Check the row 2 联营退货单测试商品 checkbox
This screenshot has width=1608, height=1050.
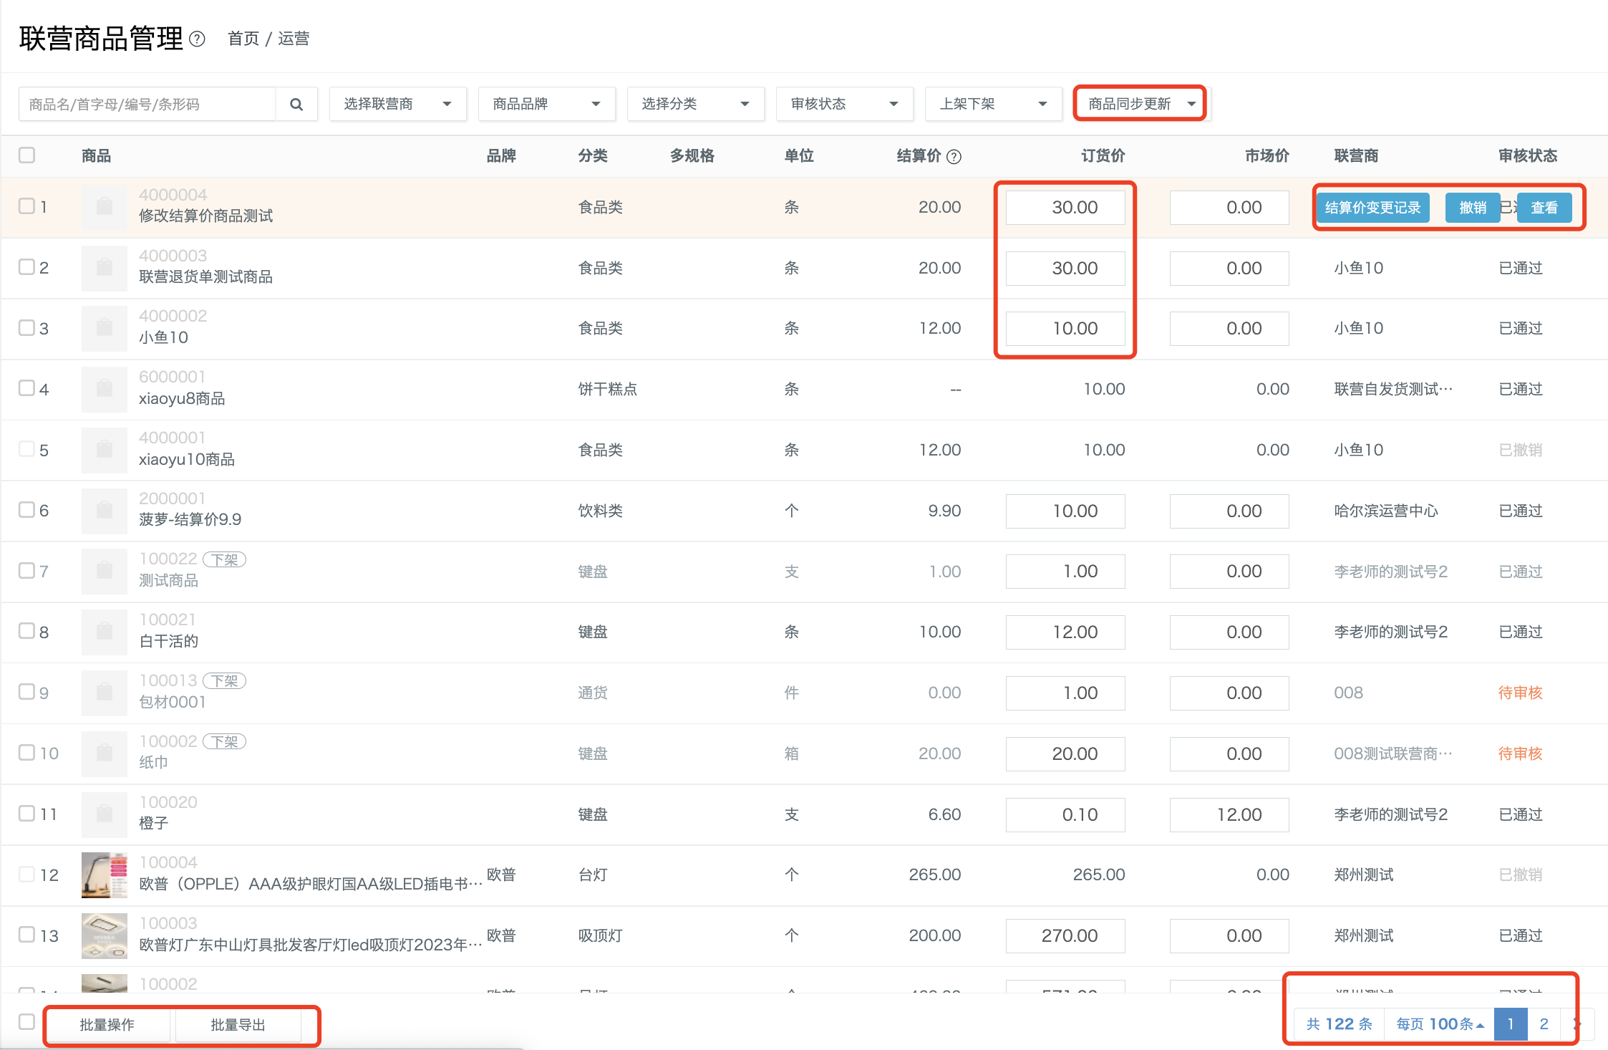tap(26, 266)
